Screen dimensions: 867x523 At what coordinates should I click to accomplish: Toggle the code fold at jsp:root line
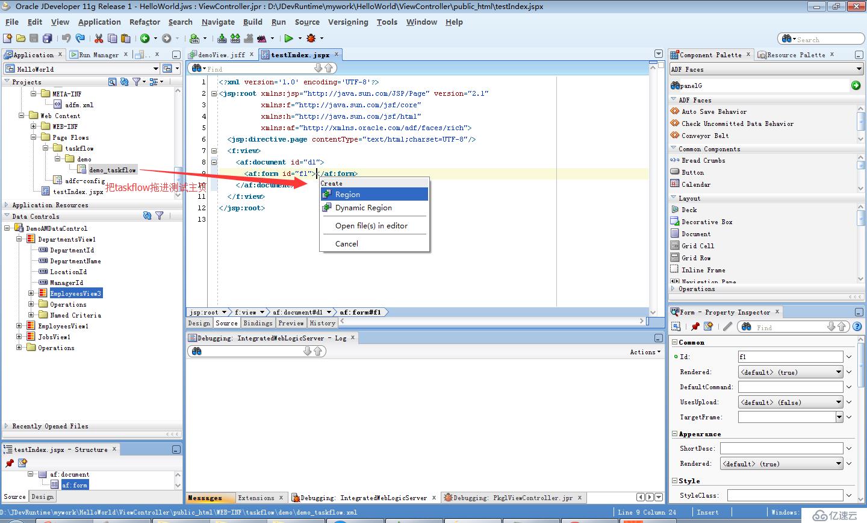213,93
